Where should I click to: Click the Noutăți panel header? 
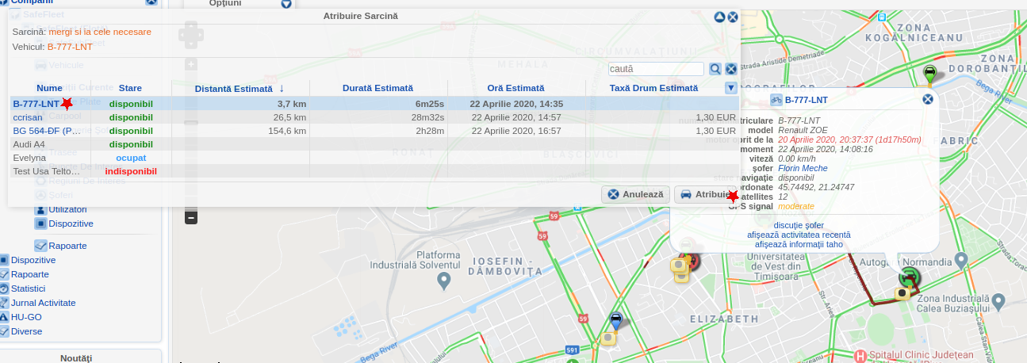pos(76,357)
